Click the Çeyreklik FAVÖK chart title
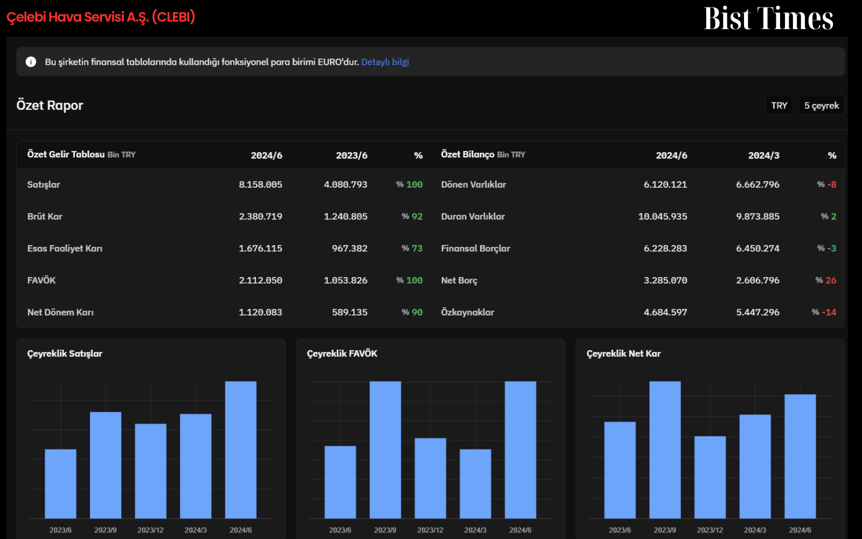Screen dimensions: 862x539 point(342,354)
